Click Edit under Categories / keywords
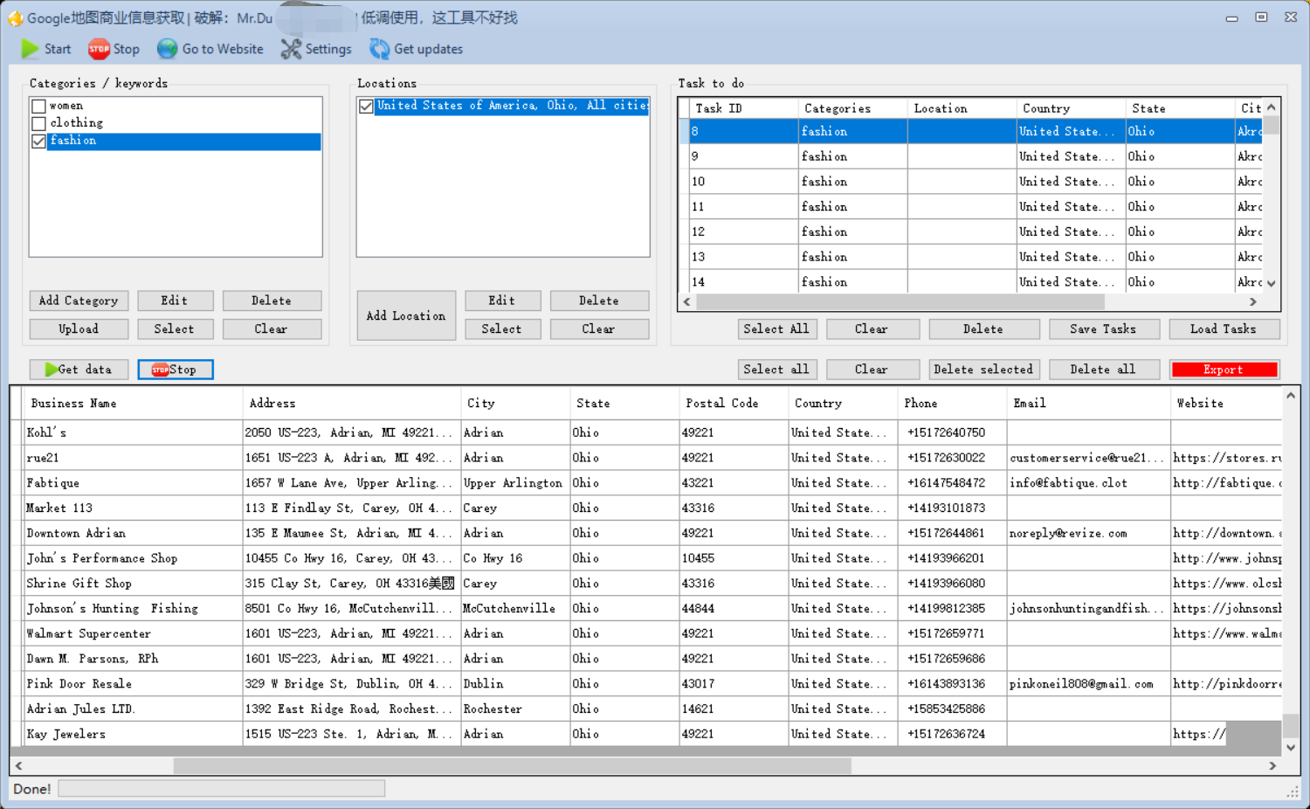The image size is (1310, 809). point(175,301)
